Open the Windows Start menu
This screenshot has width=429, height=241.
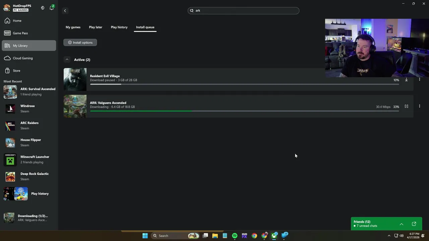(145, 236)
